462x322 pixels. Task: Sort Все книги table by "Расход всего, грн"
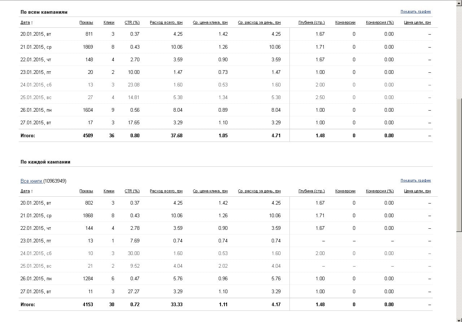click(166, 191)
